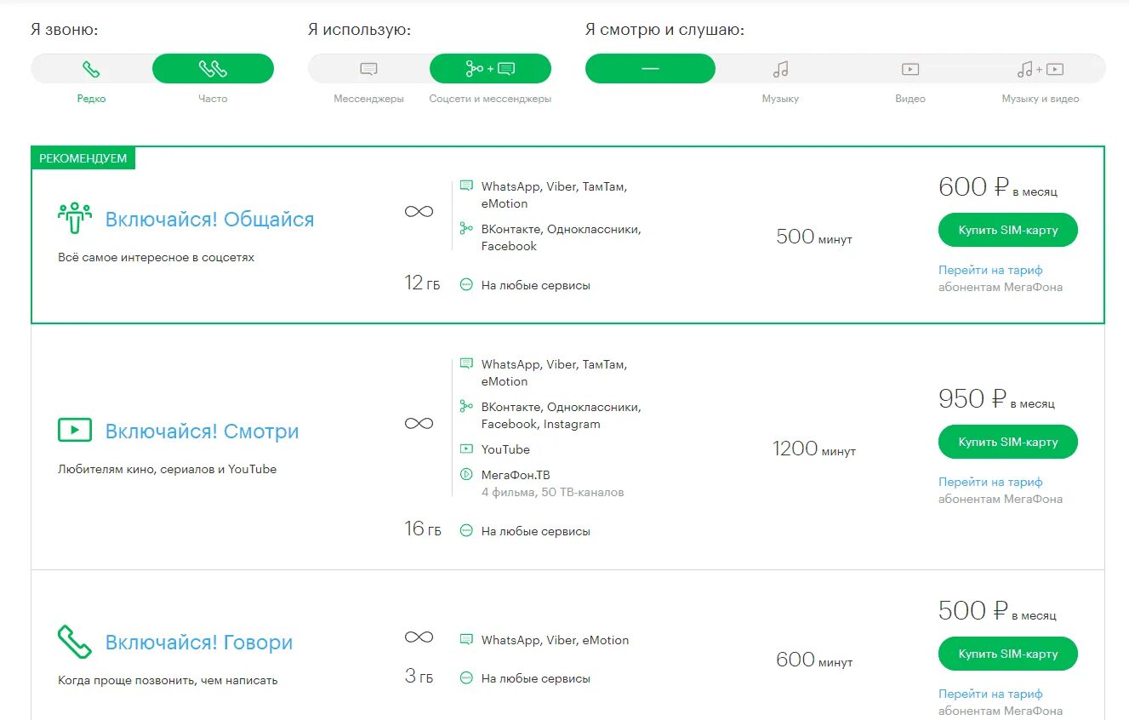
Task: Click the МегаФон.ТВ icon
Action: tap(466, 474)
